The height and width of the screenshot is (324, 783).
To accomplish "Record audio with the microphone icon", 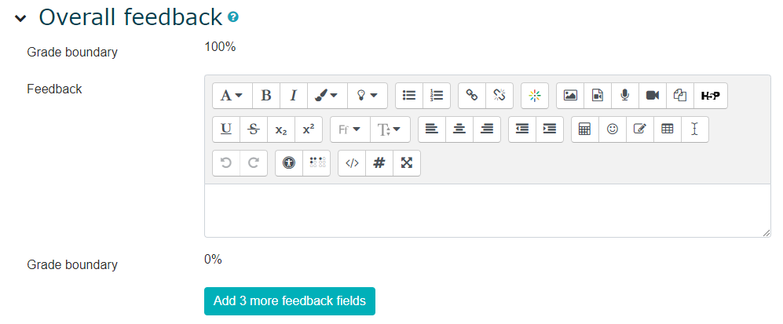I will [624, 96].
